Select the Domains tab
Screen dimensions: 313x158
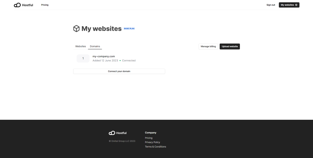pyautogui.click(x=95, y=46)
